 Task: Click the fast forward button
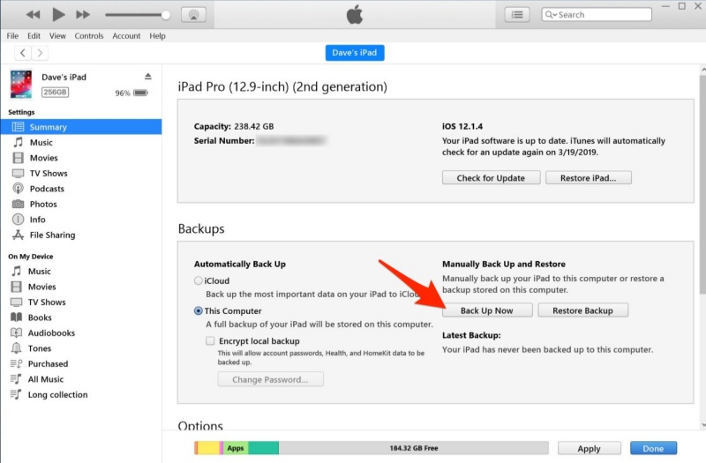click(x=83, y=15)
